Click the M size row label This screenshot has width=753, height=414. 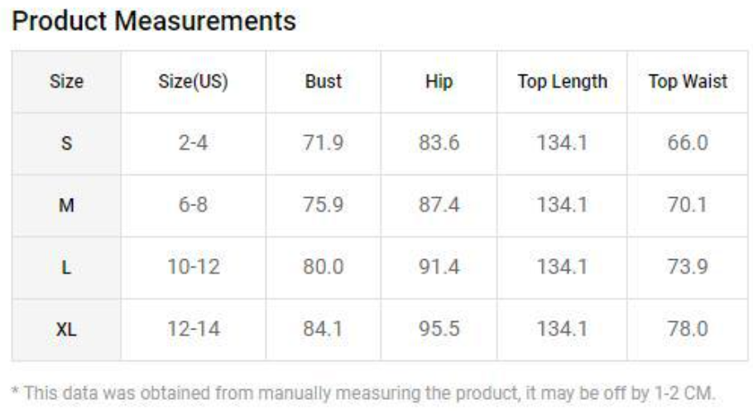(x=66, y=205)
